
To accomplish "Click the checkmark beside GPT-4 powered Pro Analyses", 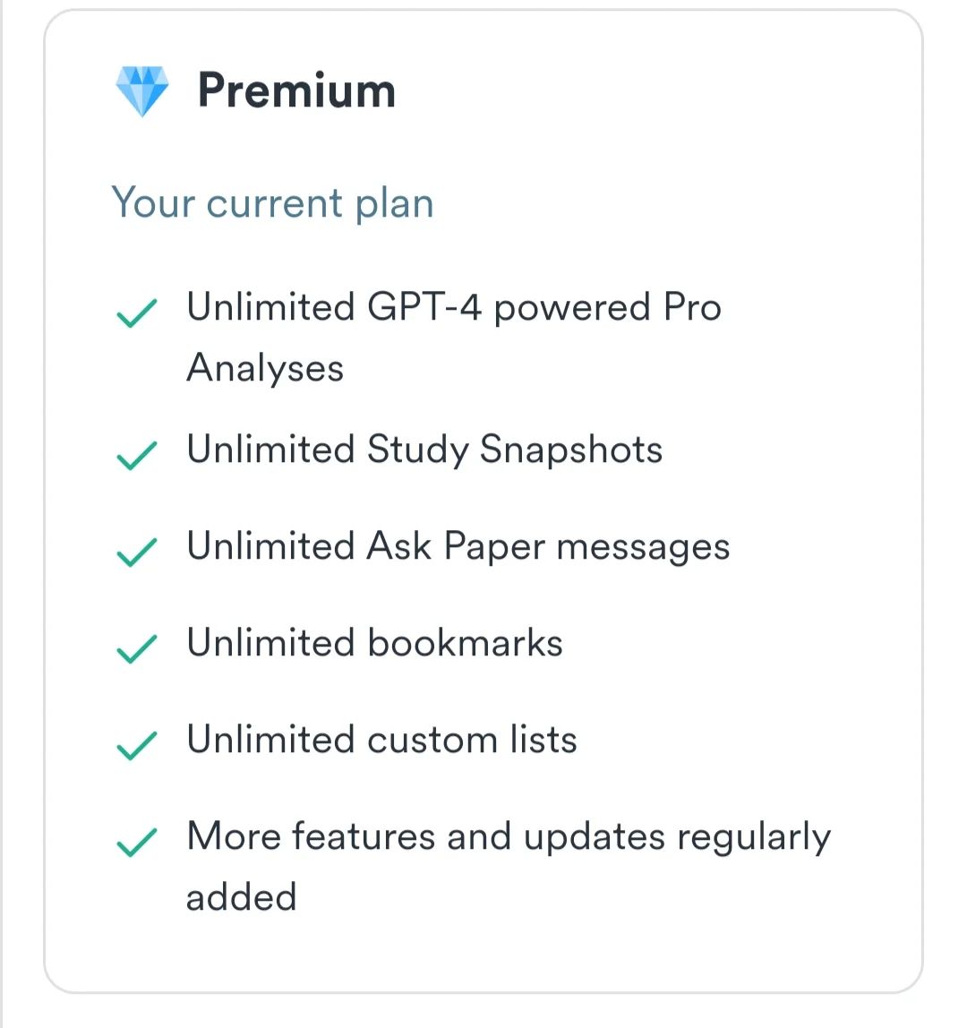I will point(137,313).
